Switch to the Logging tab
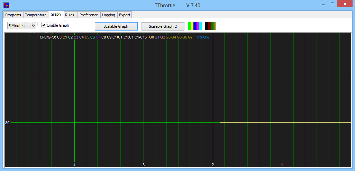 click(109, 15)
